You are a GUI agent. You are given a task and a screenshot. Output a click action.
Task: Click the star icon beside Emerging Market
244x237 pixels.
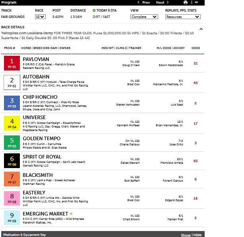pyautogui.click(x=72, y=214)
